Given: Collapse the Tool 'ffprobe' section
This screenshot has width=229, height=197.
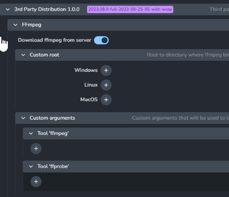Looking at the screenshot, I should (x=31, y=166).
